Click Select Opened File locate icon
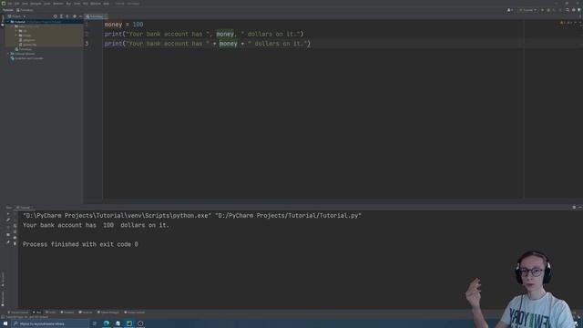This screenshot has height=328, width=583. coord(55,16)
